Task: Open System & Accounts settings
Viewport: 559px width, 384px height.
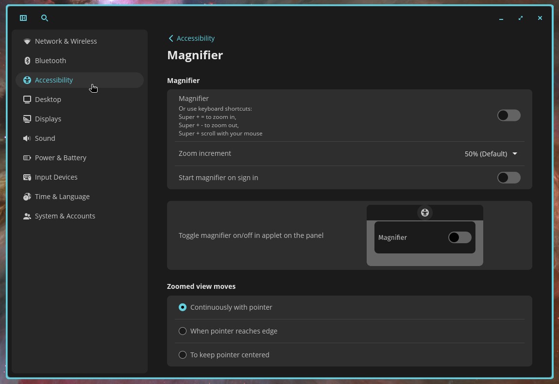Action: tap(80, 216)
